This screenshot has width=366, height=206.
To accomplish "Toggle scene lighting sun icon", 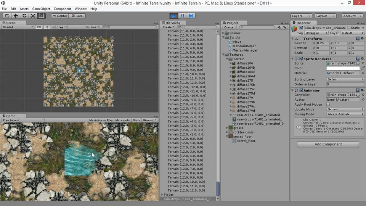I will [47, 27].
